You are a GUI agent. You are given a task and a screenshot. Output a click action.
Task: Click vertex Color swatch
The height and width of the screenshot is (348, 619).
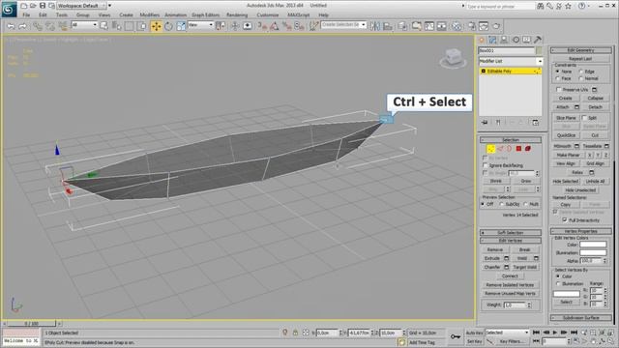click(593, 245)
